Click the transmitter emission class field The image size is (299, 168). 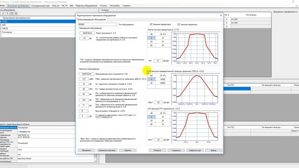pyautogui.click(x=87, y=33)
